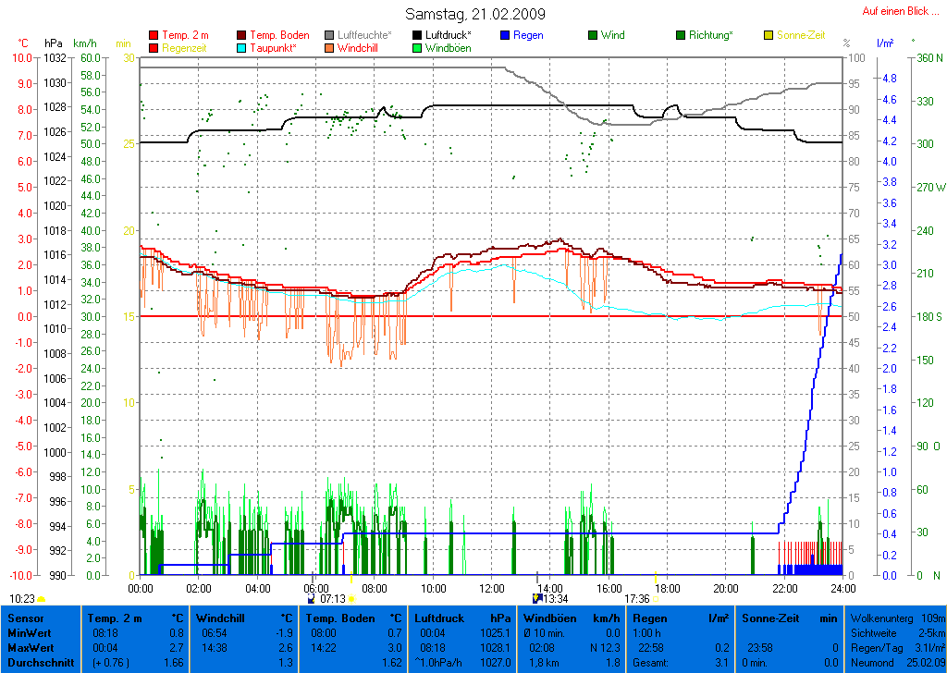Click the yellow Sonne-Zeit legend square
The image size is (947, 673).
point(769,35)
